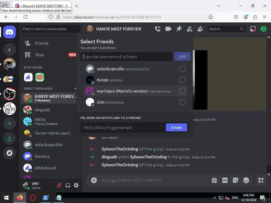
Task: Open the Opera browser taskbar icon
Action: [x=33, y=198]
